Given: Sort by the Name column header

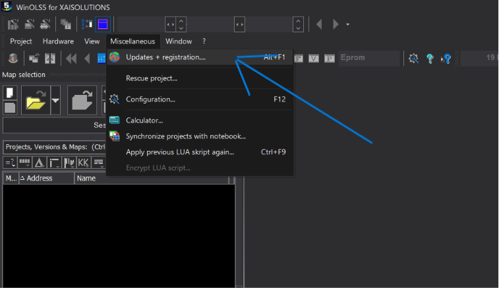Looking at the screenshot, I should click(x=152, y=178).
